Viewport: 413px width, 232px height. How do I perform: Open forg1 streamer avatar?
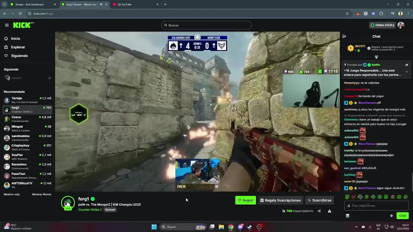pos(68,203)
